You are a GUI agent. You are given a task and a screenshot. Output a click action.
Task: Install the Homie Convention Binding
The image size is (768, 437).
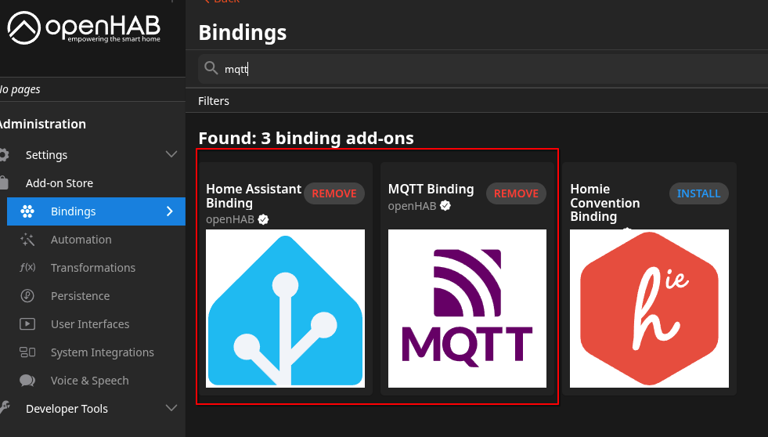pos(699,193)
